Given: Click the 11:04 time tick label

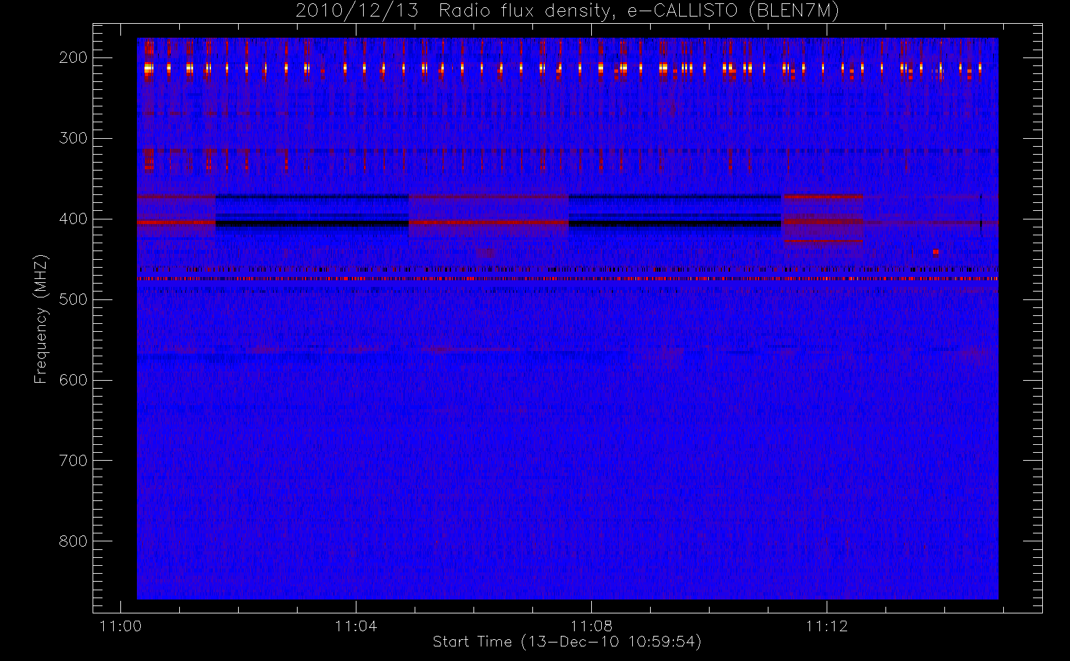Looking at the screenshot, I should pos(356,626).
